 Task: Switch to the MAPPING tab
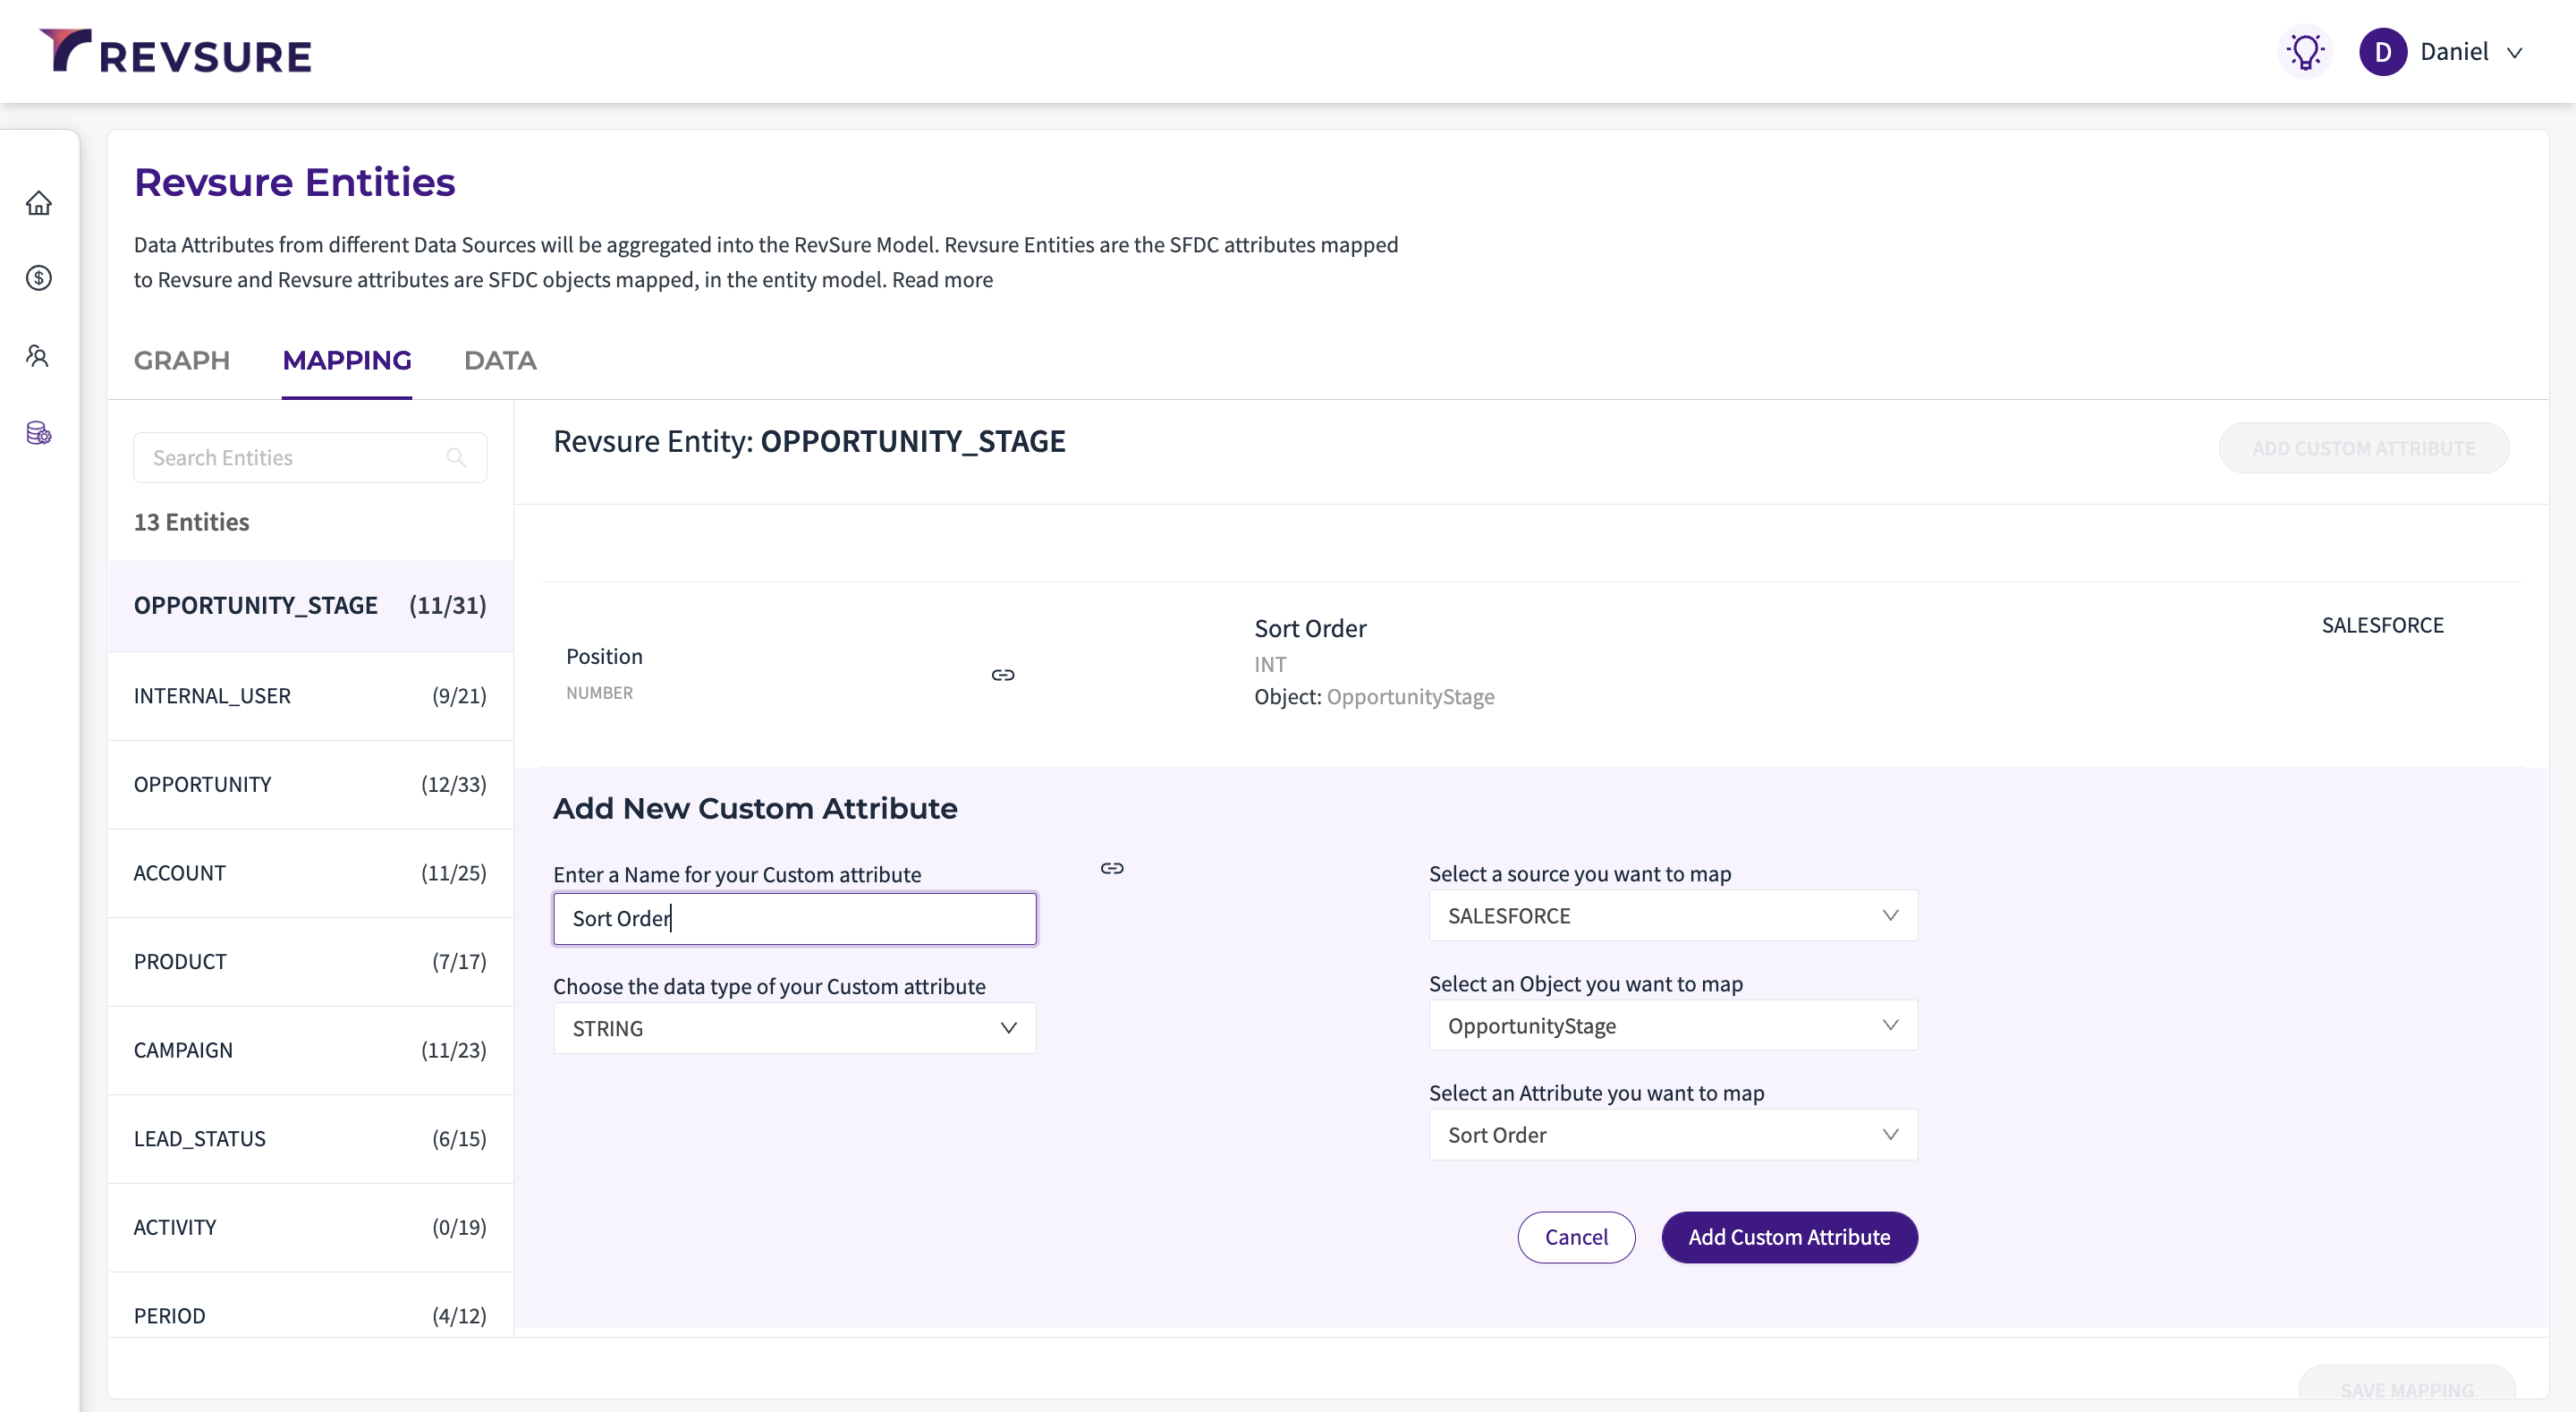coord(347,361)
